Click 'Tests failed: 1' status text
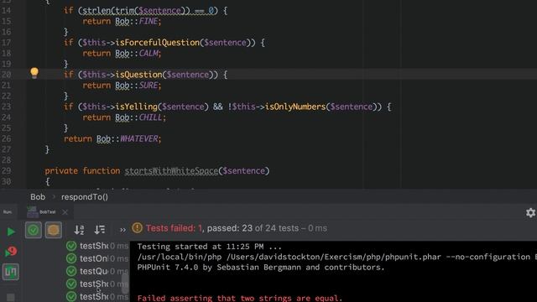The width and height of the screenshot is (537, 302). (174, 228)
